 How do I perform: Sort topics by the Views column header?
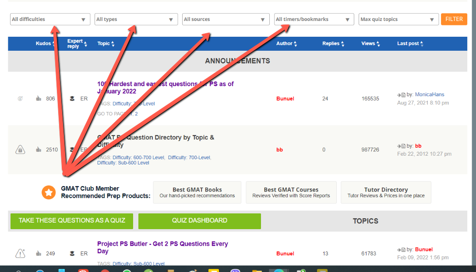coord(368,44)
